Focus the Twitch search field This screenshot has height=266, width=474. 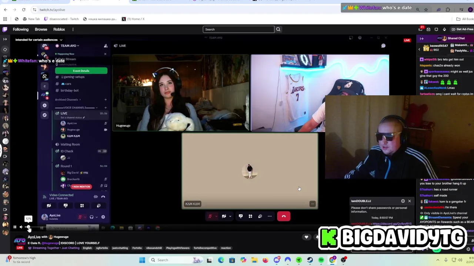tap(238, 29)
